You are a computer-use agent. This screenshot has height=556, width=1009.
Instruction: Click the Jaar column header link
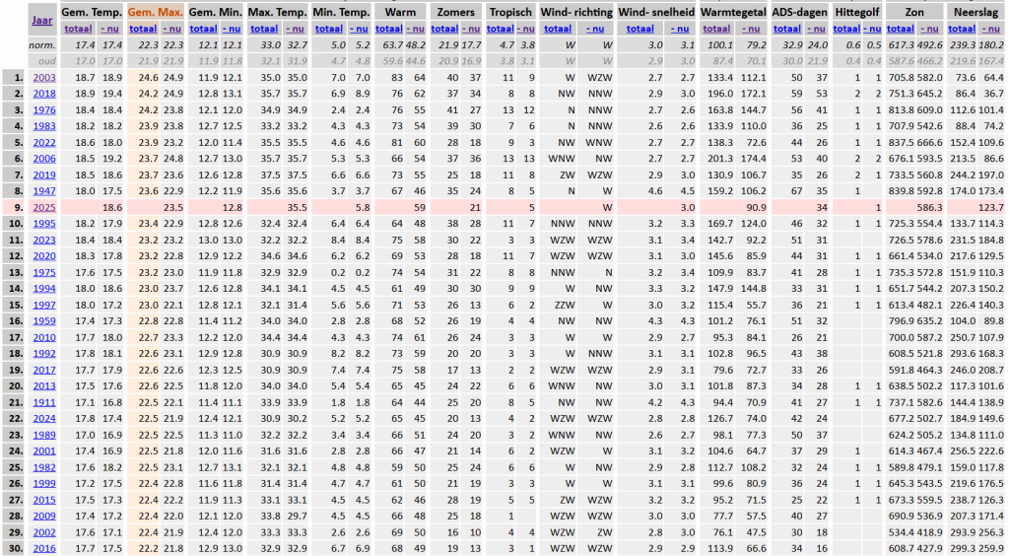[x=42, y=20]
